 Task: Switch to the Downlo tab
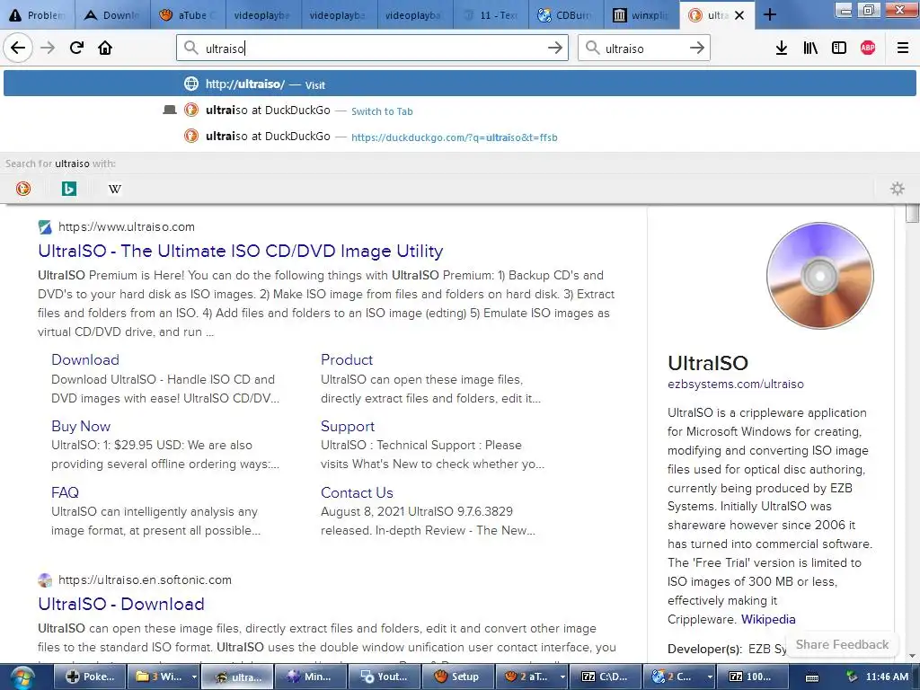coord(112,15)
